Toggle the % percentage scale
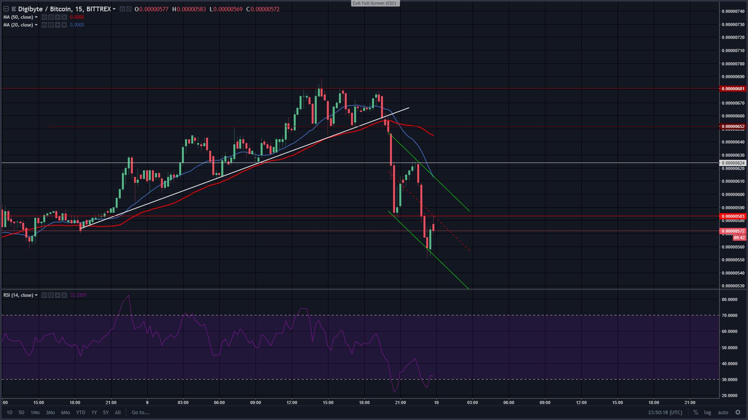The height and width of the screenshot is (420, 748). coord(695,412)
